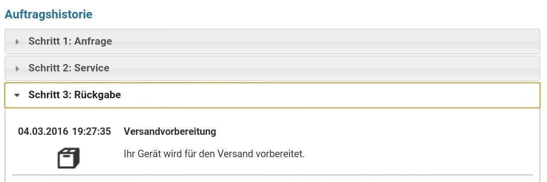
Task: Expand Schritt 2 using its triangle arrow
Action: point(17,68)
